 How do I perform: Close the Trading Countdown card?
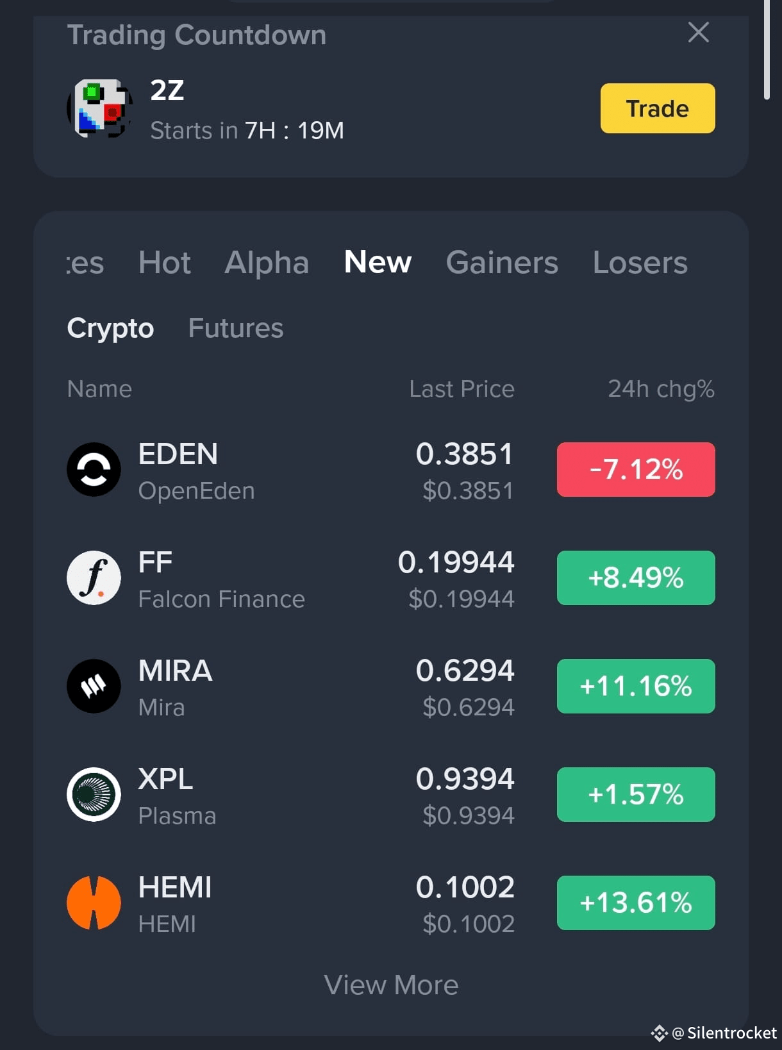(698, 32)
